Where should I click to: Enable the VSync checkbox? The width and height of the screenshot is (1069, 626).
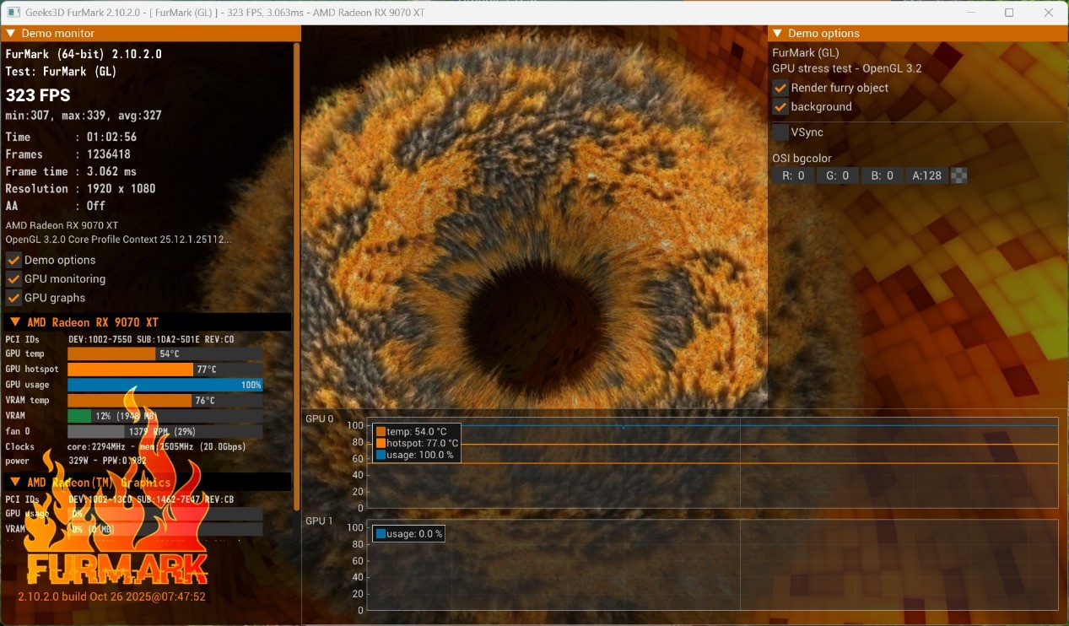(x=780, y=132)
